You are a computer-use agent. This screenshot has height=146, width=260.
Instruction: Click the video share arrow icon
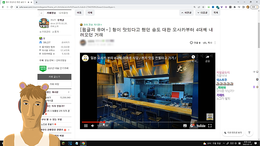tap(207, 56)
